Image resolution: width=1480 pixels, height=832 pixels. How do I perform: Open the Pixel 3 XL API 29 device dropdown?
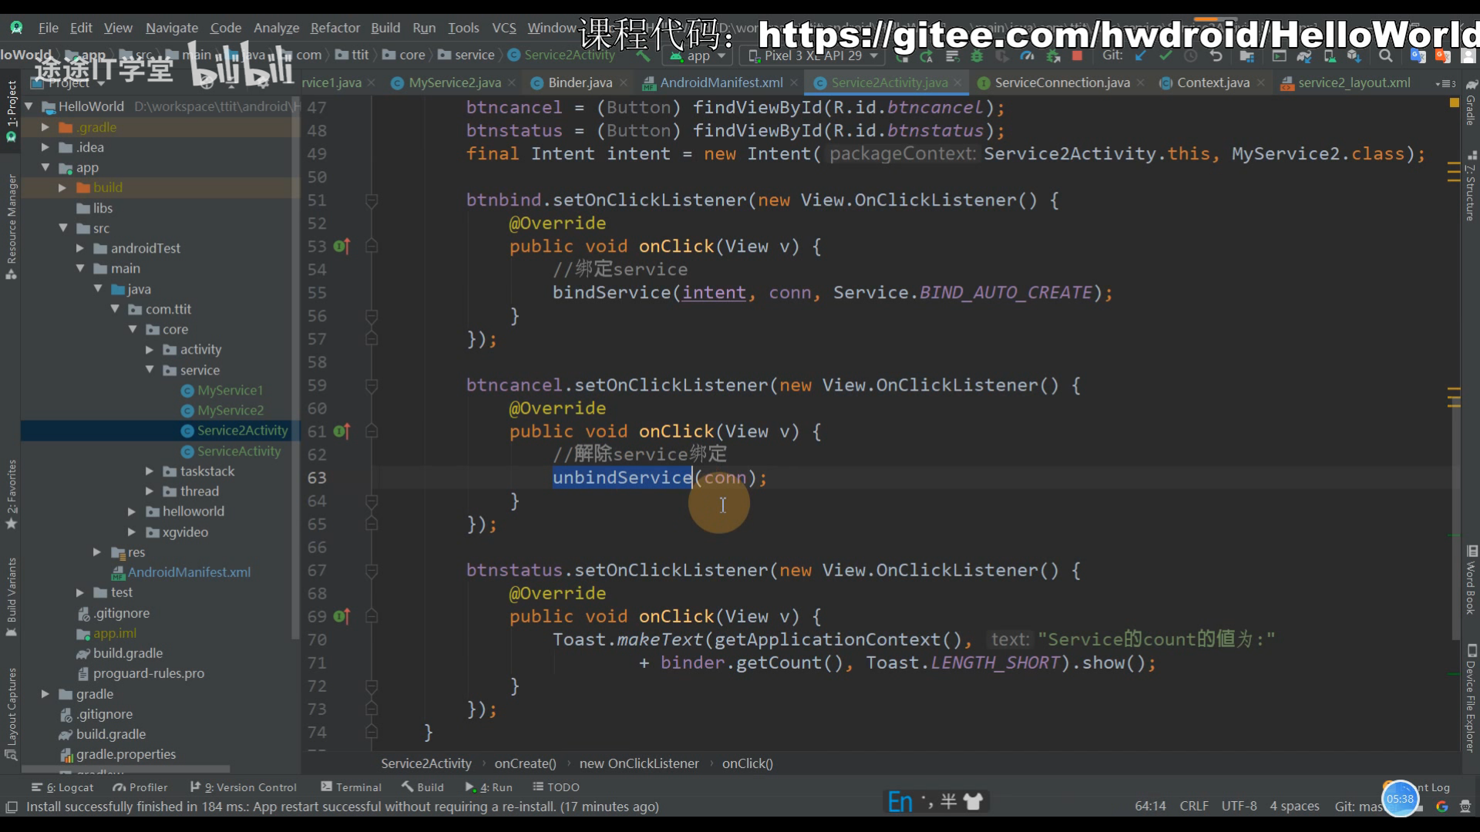click(812, 55)
